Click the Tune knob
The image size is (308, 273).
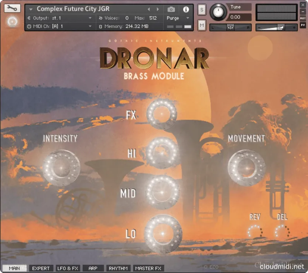tap(218, 13)
